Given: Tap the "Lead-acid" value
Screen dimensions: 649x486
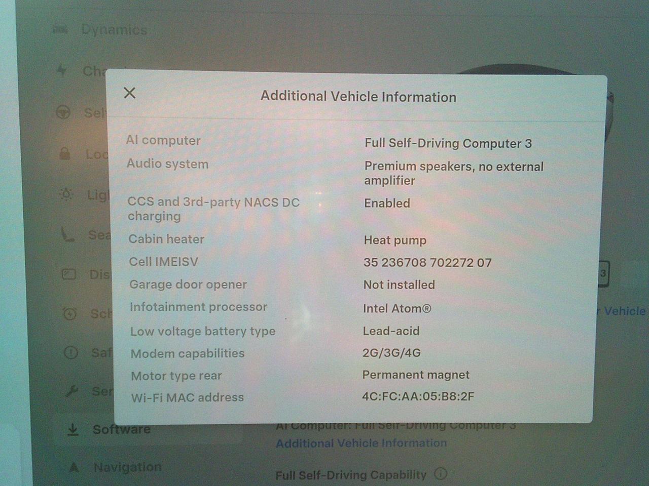Looking at the screenshot, I should (391, 331).
